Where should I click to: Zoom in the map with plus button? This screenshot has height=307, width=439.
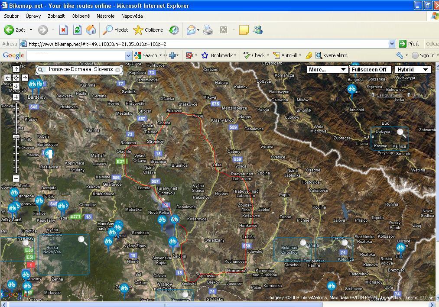coord(16,97)
